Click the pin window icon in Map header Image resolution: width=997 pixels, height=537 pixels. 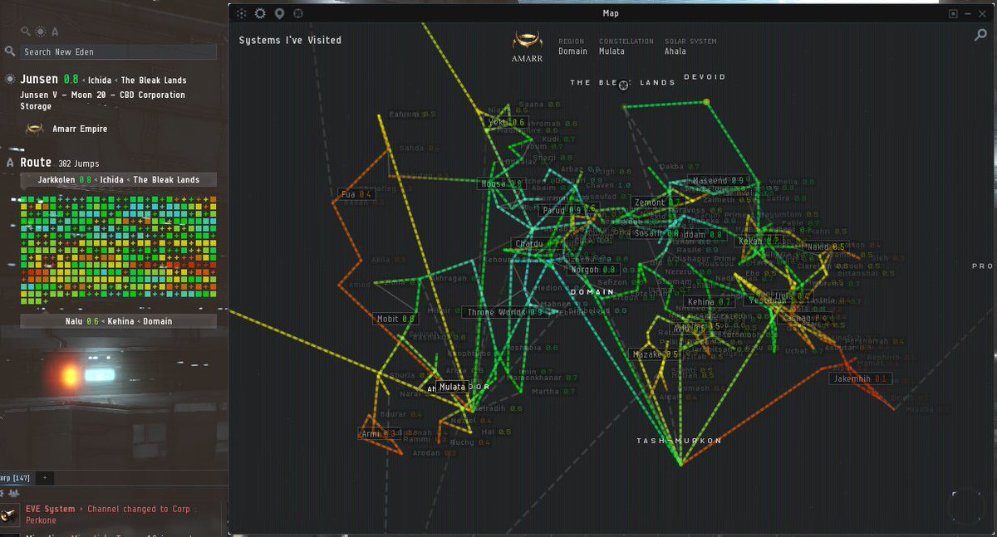[x=954, y=13]
